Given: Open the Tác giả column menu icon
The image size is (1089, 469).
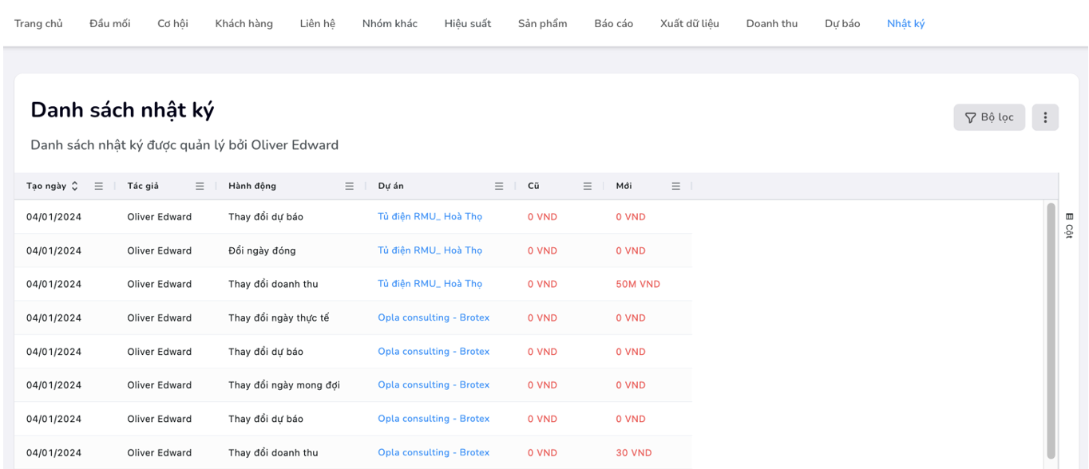Looking at the screenshot, I should coord(200,186).
